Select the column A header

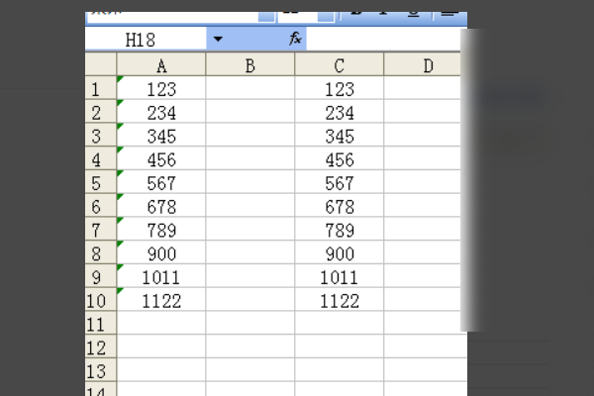click(x=160, y=65)
